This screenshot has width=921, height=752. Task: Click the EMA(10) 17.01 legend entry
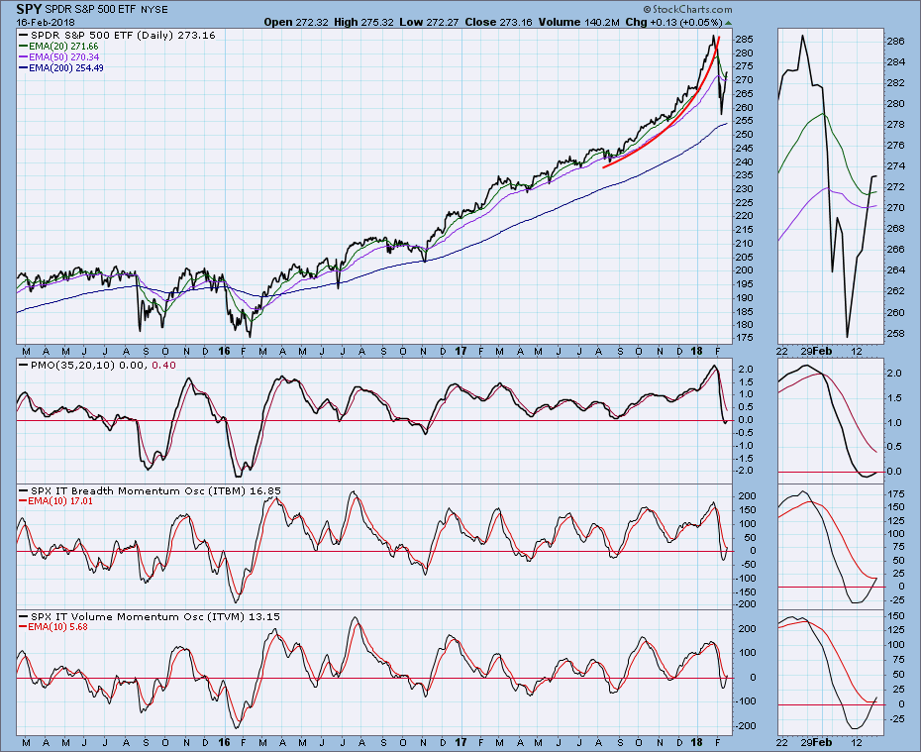pos(55,501)
